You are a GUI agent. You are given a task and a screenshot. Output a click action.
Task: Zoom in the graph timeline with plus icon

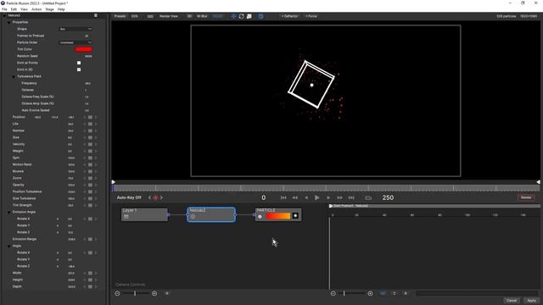(370, 294)
